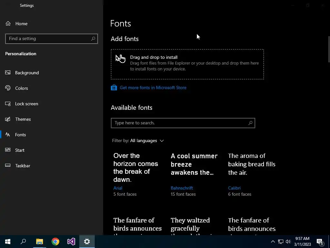
Task: Focus the Type here to search font field
Action: pyautogui.click(x=183, y=123)
